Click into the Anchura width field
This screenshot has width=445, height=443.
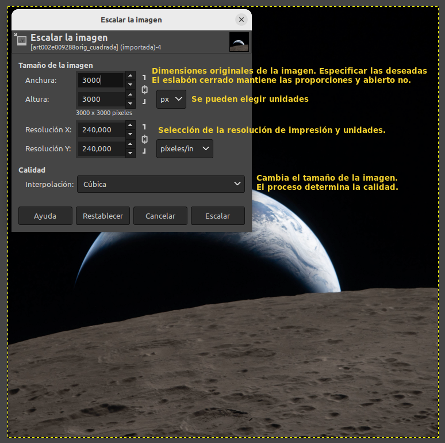(101, 80)
